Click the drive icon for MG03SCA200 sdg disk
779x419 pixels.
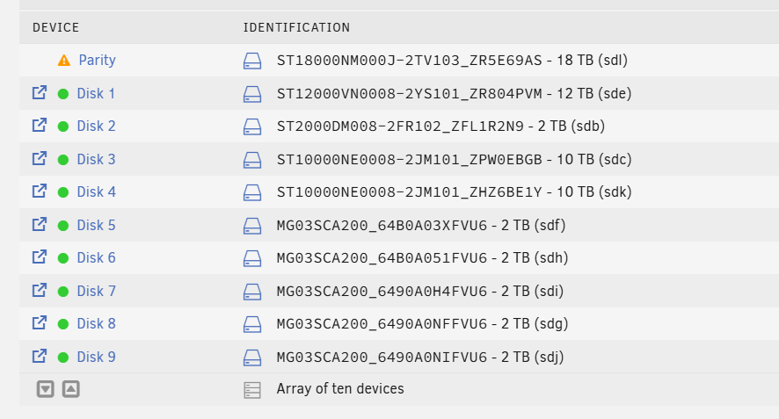coord(252,324)
